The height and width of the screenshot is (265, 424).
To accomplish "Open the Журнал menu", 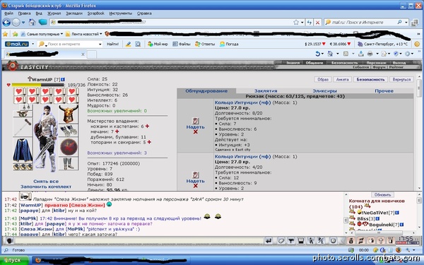I will (54, 13).
